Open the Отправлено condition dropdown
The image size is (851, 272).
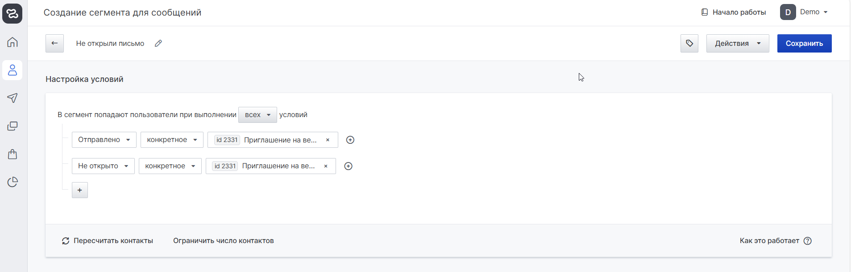pyautogui.click(x=104, y=140)
